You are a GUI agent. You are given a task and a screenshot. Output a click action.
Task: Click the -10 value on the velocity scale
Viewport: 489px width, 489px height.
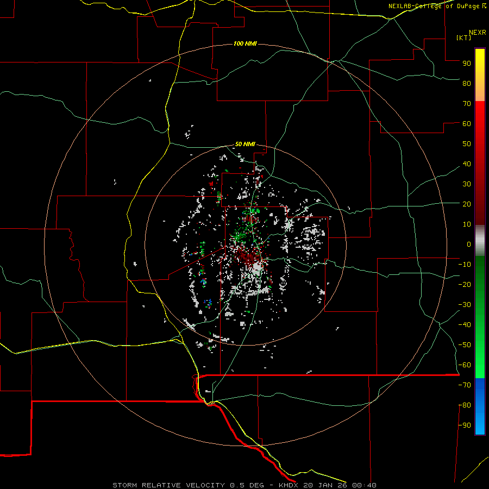pos(465,265)
